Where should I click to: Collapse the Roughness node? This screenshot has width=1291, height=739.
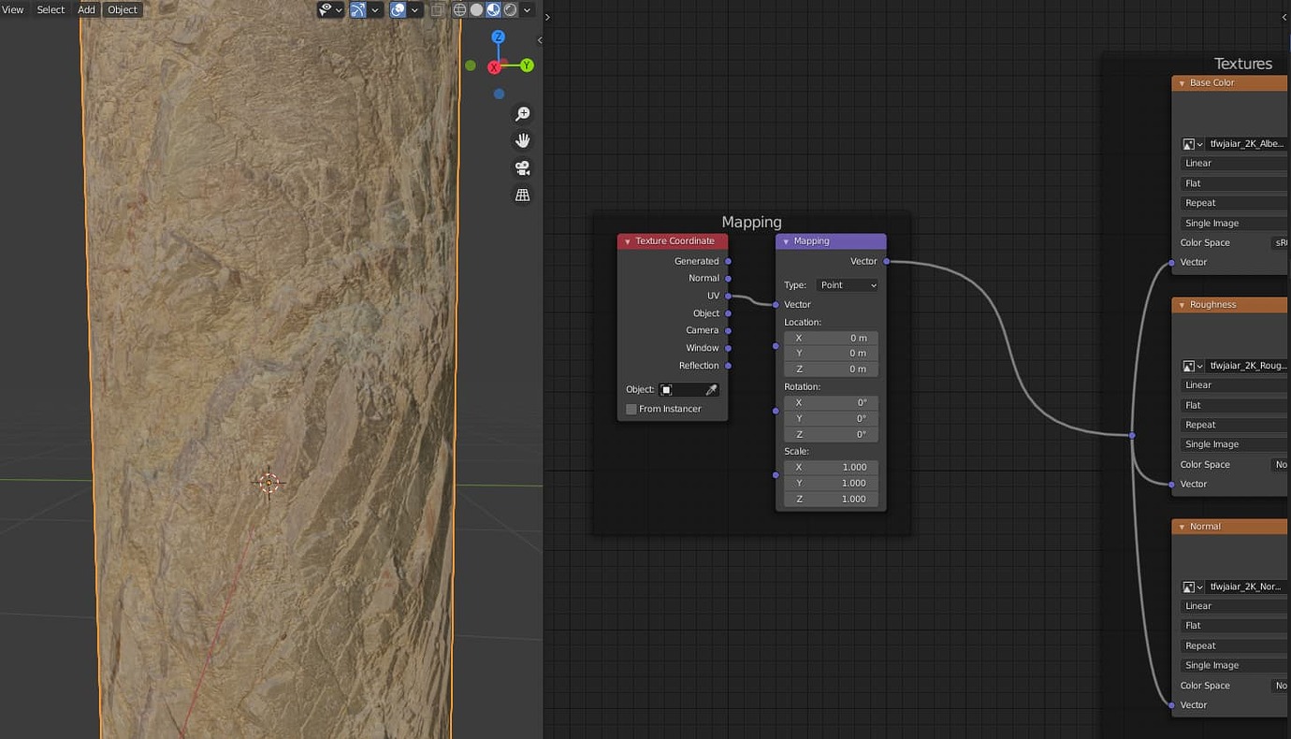point(1182,305)
